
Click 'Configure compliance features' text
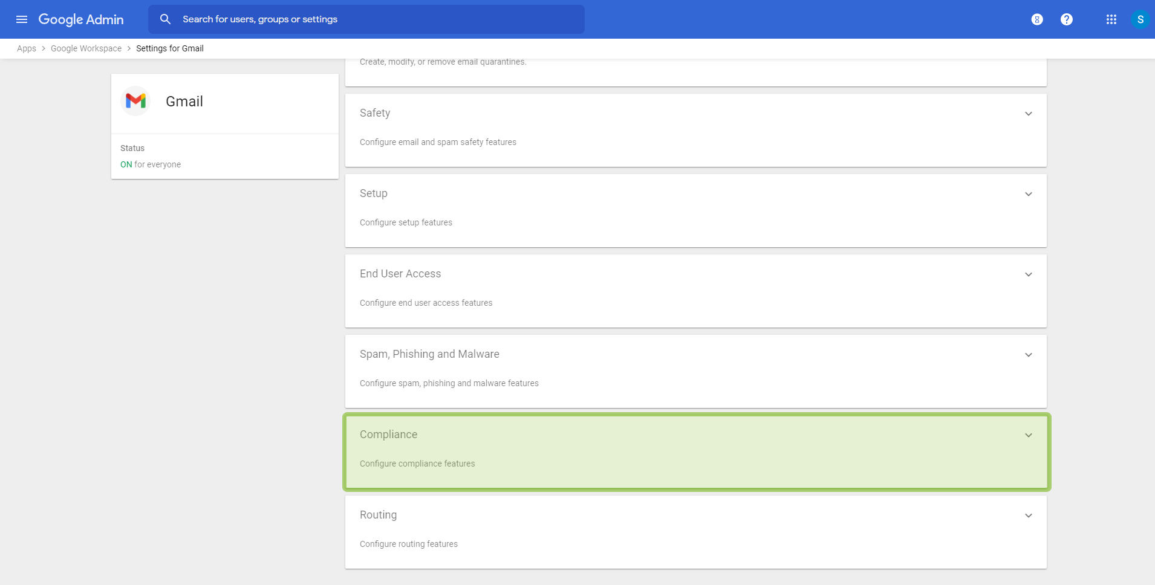tap(417, 464)
